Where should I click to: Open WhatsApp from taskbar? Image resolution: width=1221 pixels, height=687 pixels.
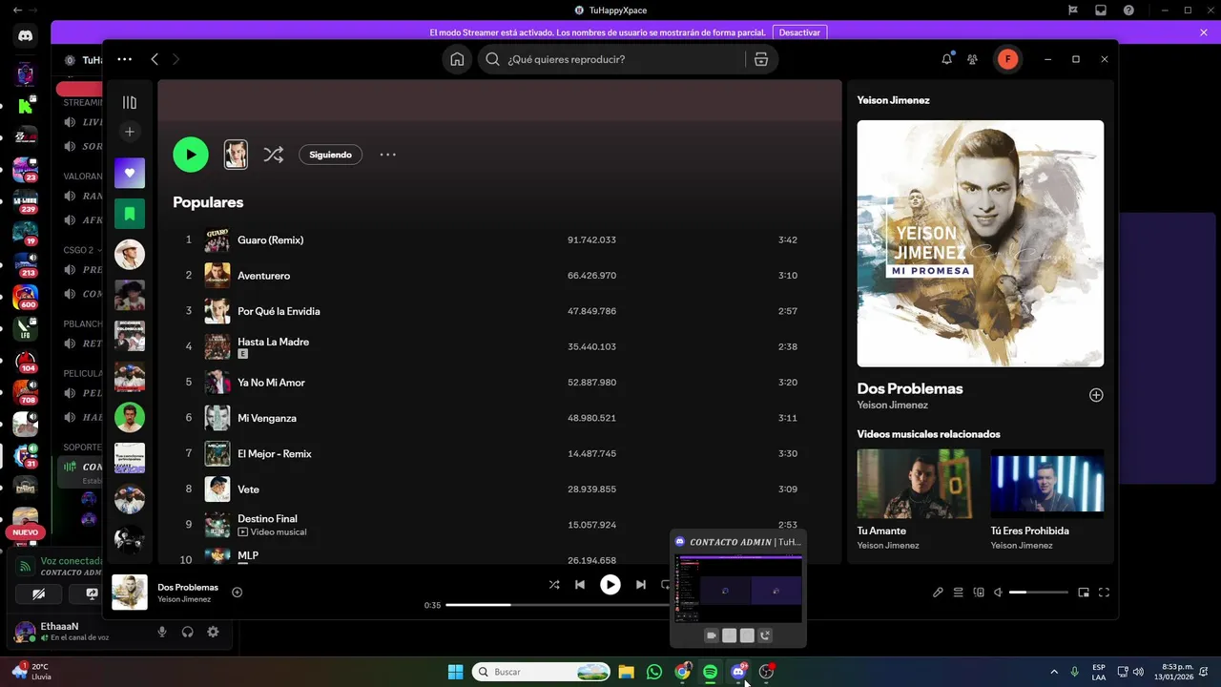[654, 672]
